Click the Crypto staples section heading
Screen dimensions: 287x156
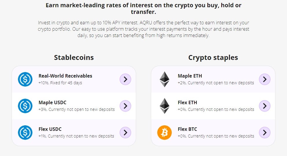[213, 58]
